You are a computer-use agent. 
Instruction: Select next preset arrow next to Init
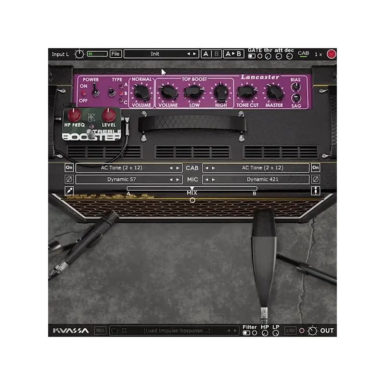point(194,54)
